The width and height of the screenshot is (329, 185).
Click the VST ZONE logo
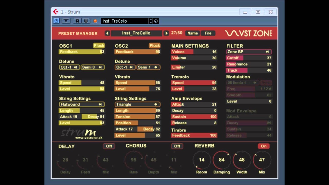(x=248, y=33)
